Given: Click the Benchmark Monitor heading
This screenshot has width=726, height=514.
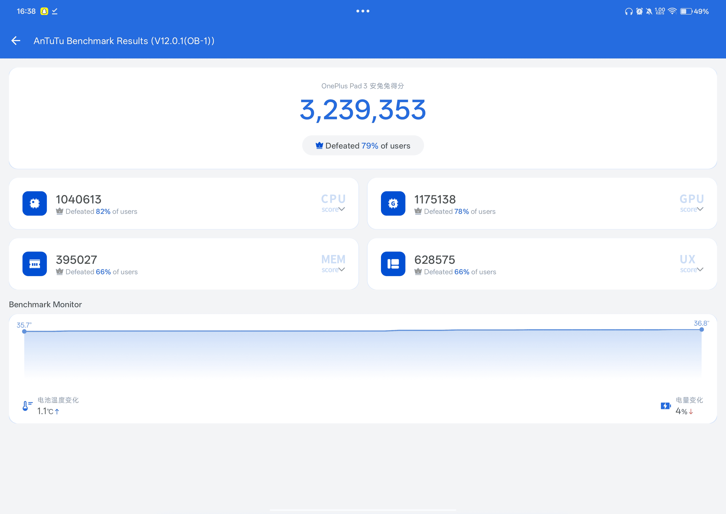Looking at the screenshot, I should click(x=45, y=304).
